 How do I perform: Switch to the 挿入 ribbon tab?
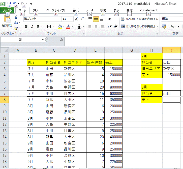36,10
